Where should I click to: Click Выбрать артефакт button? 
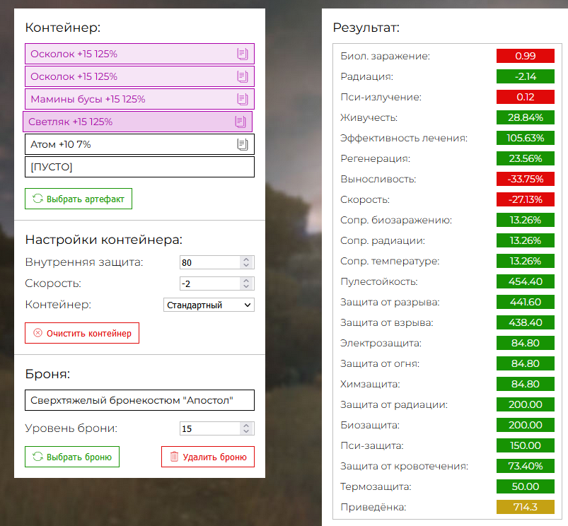tap(79, 199)
